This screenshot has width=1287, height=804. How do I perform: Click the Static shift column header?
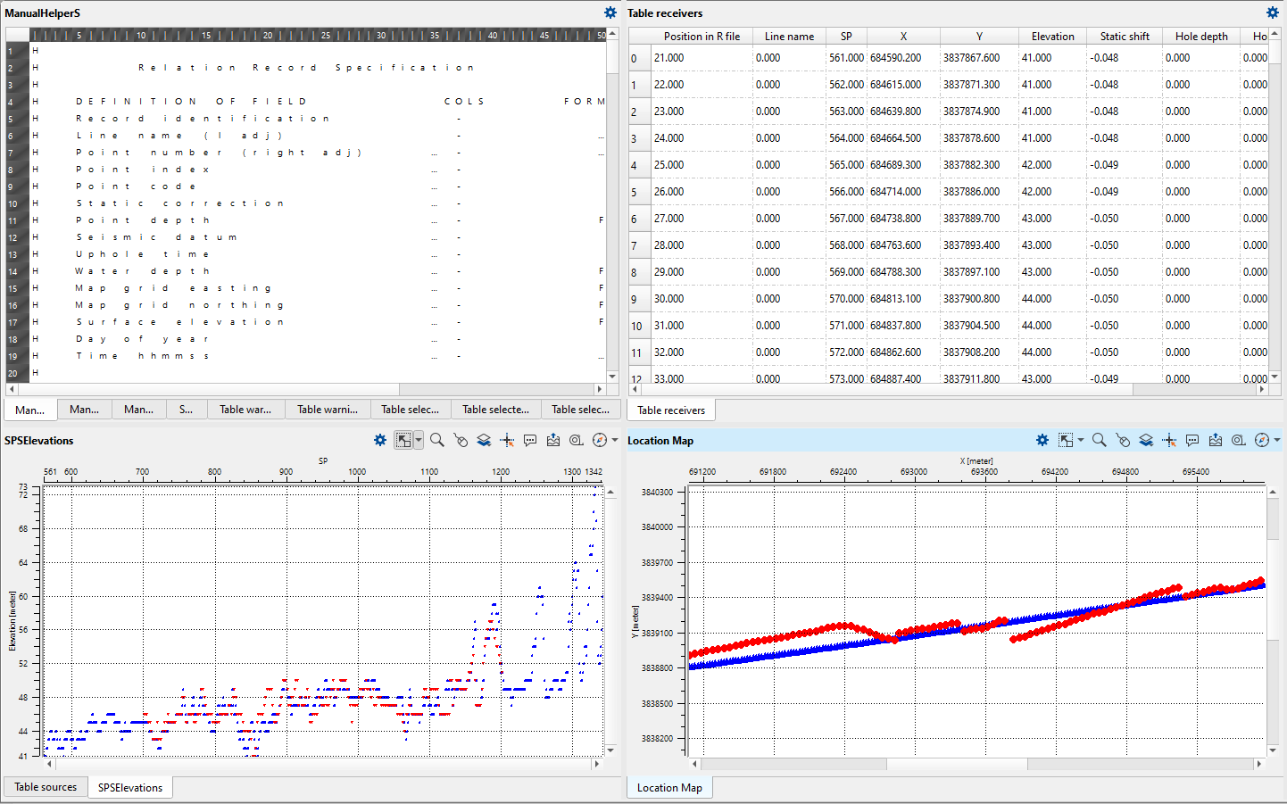tap(1124, 37)
